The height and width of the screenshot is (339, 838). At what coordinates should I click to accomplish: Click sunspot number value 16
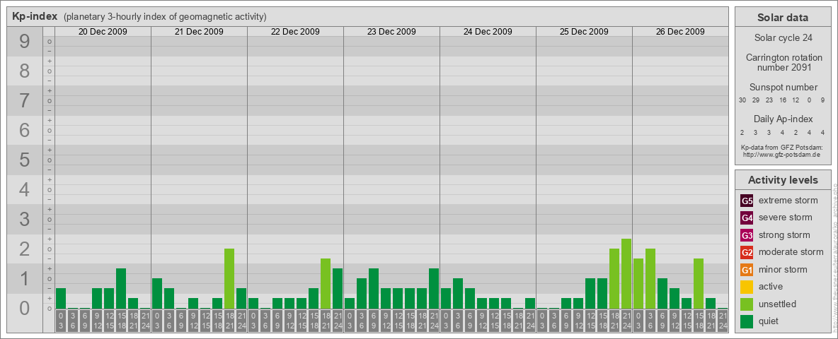tap(782, 100)
